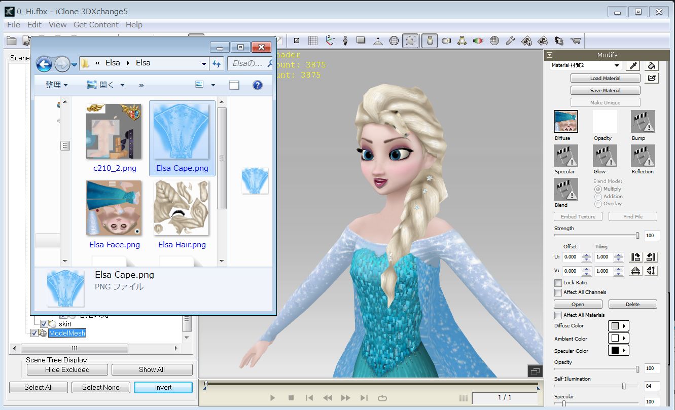Adjust the Self-Illumination slider handle

(x=624, y=386)
